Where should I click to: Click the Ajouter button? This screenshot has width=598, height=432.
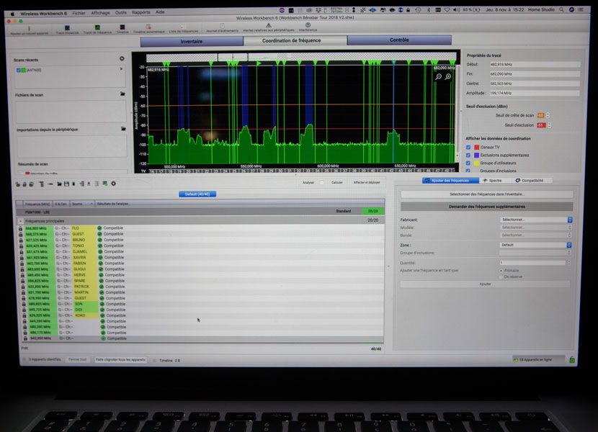pyautogui.click(x=485, y=284)
